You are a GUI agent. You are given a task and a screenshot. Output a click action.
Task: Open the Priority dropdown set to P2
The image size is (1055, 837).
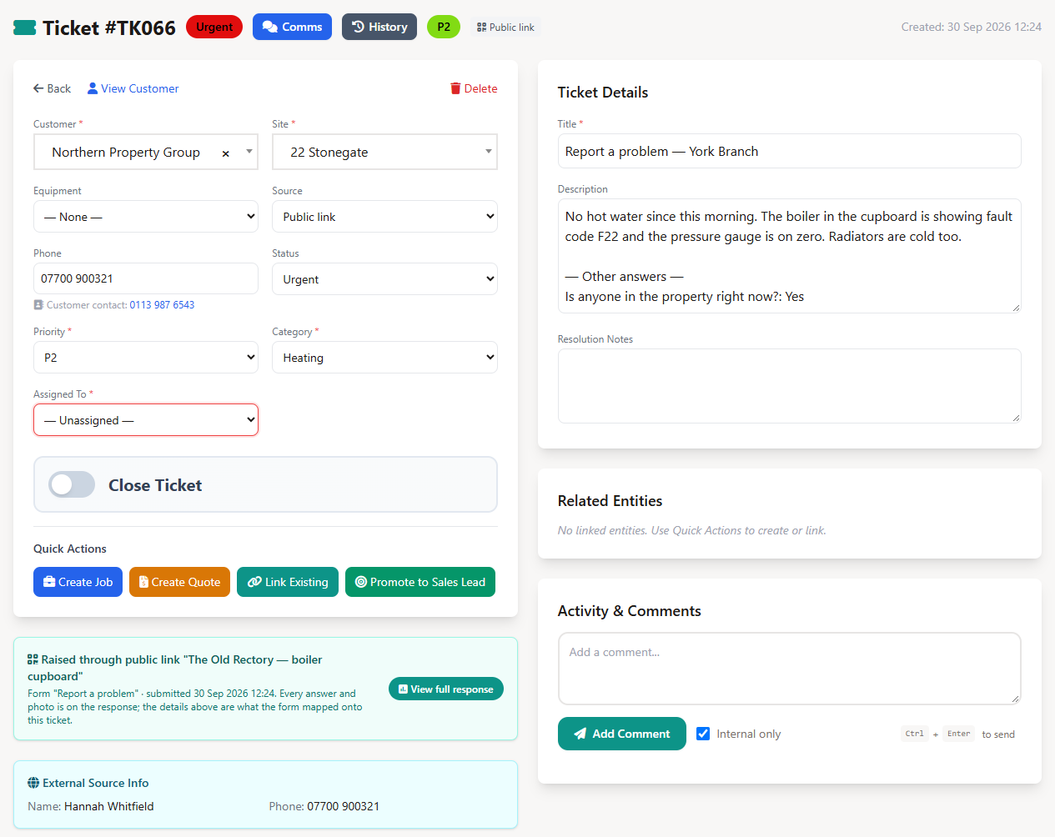coord(146,358)
